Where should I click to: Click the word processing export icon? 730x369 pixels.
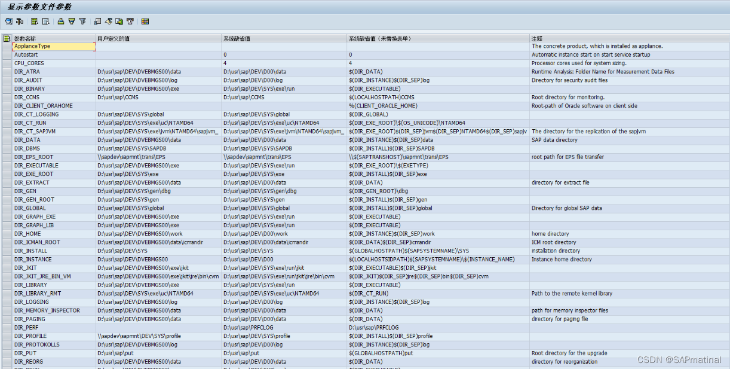tap(109, 22)
